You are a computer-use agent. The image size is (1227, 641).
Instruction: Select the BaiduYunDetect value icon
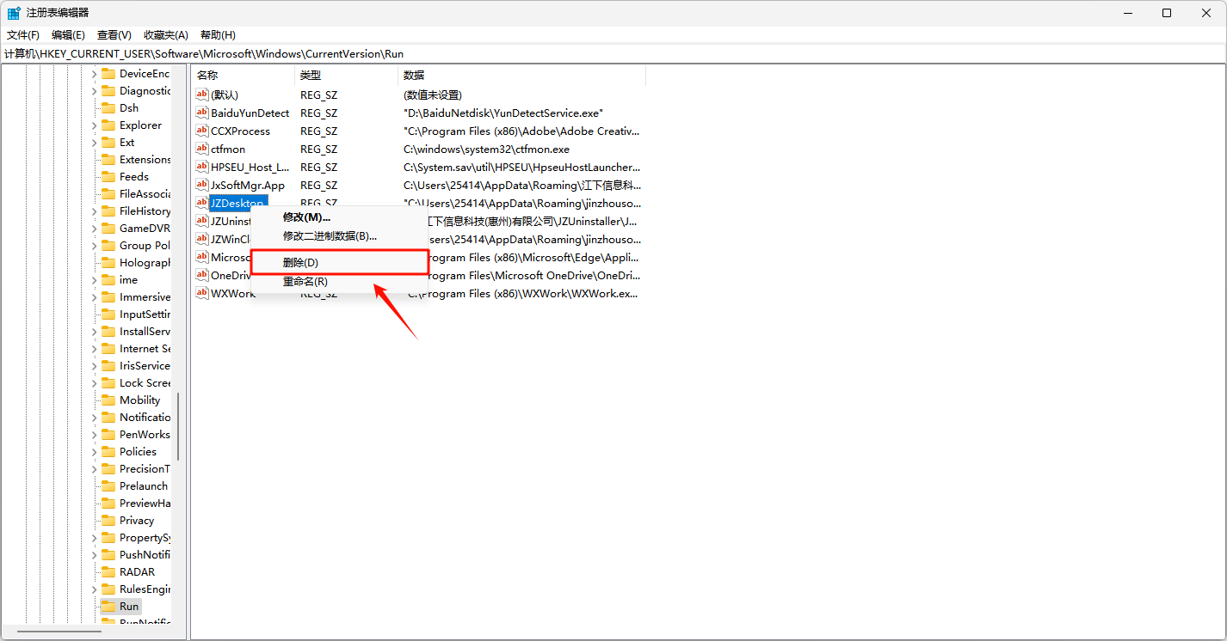tap(202, 113)
